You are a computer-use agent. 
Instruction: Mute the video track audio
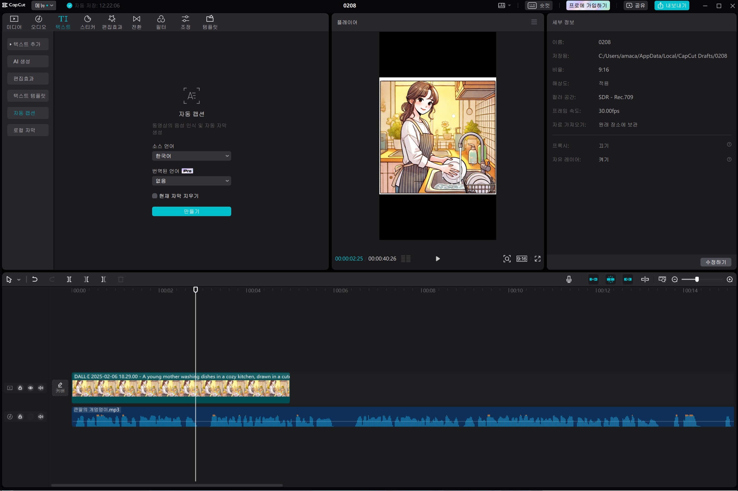point(41,388)
